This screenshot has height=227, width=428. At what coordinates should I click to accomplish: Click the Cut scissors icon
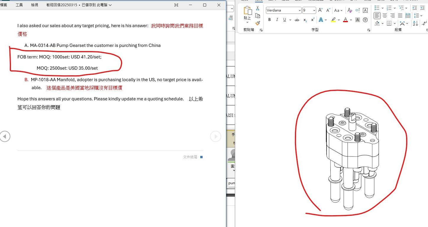(x=258, y=8)
